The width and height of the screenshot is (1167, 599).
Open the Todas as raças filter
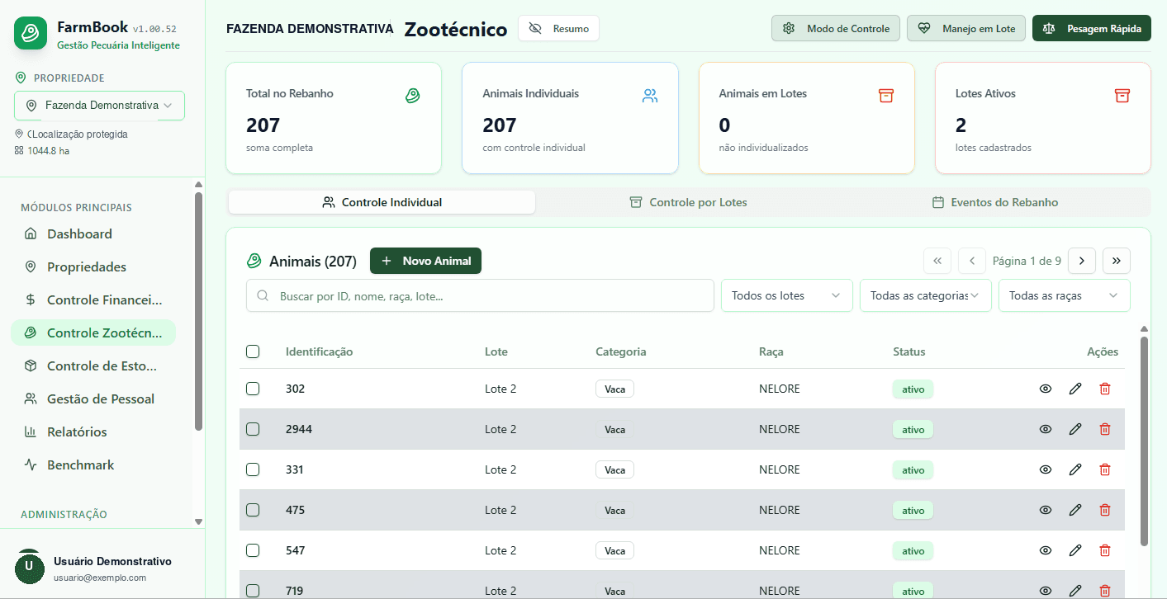[1064, 295]
